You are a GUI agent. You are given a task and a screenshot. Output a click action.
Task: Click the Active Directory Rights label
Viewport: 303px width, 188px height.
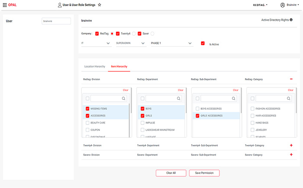[x=275, y=20]
